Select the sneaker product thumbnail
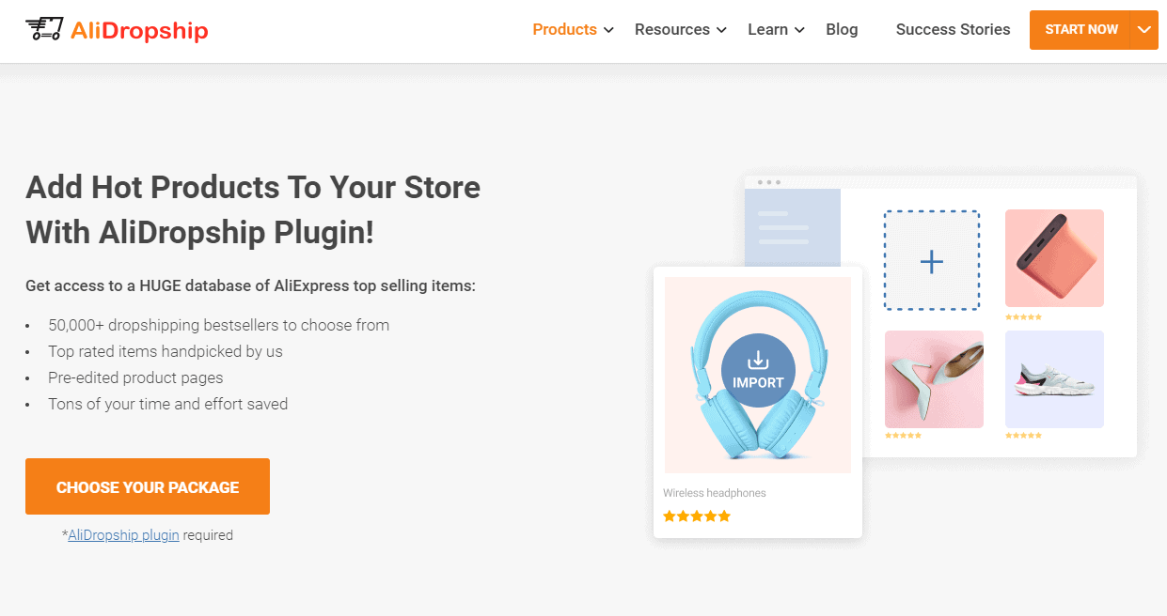Viewport: 1167px width, 616px height. pyautogui.click(x=1054, y=379)
